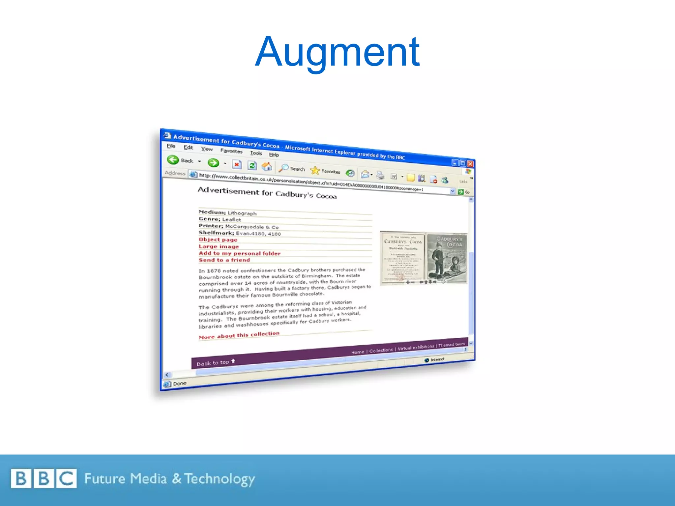This screenshot has height=506, width=675.
Task: Click the vertical scrollbar down arrow
Action: 471,343
